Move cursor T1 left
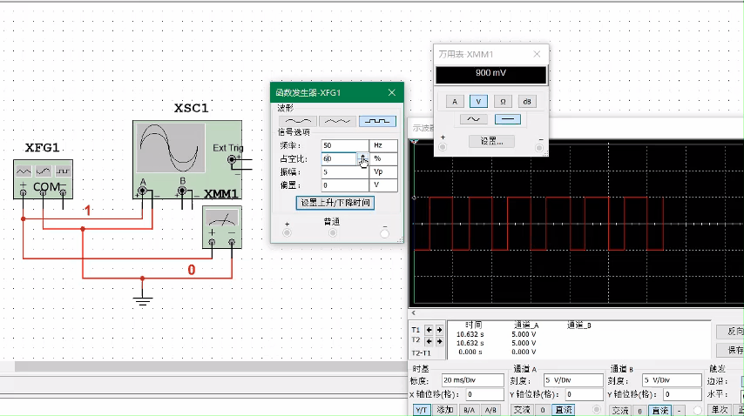 429,330
